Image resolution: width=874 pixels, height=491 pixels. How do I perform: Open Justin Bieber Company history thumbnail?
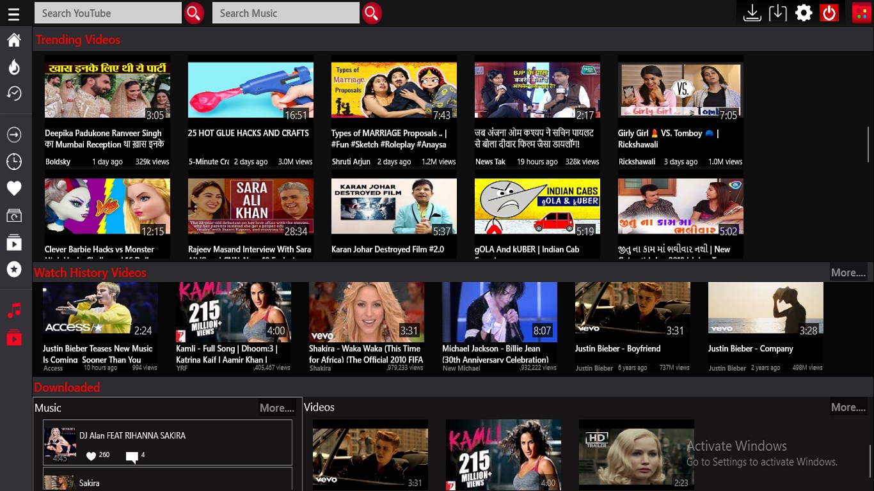coord(766,312)
